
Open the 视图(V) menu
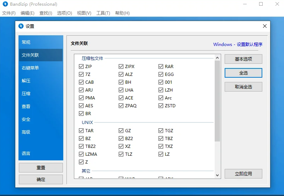(x=84, y=13)
